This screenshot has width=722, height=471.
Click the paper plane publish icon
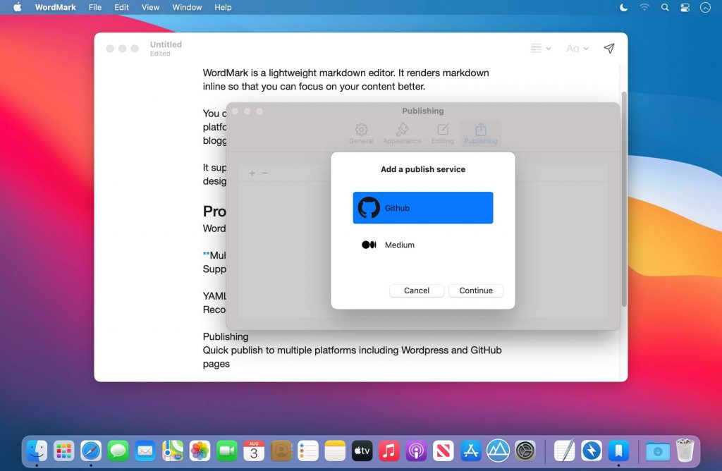click(609, 49)
